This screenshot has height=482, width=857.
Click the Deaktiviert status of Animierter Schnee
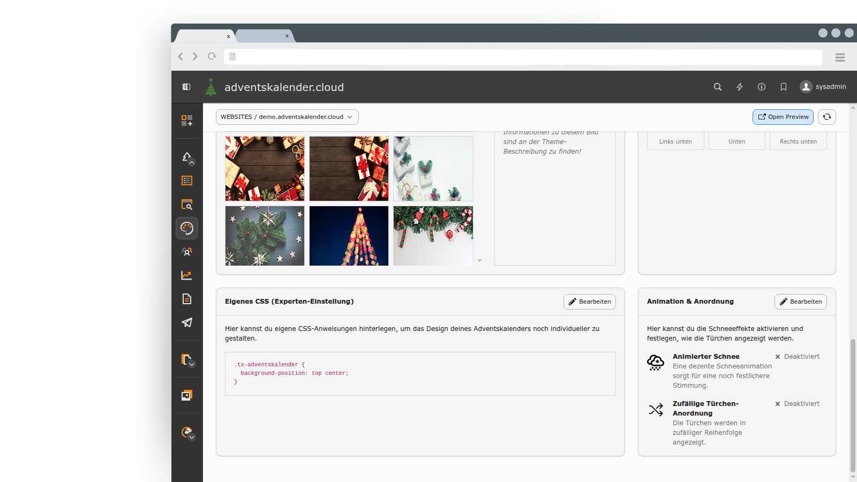pos(797,357)
